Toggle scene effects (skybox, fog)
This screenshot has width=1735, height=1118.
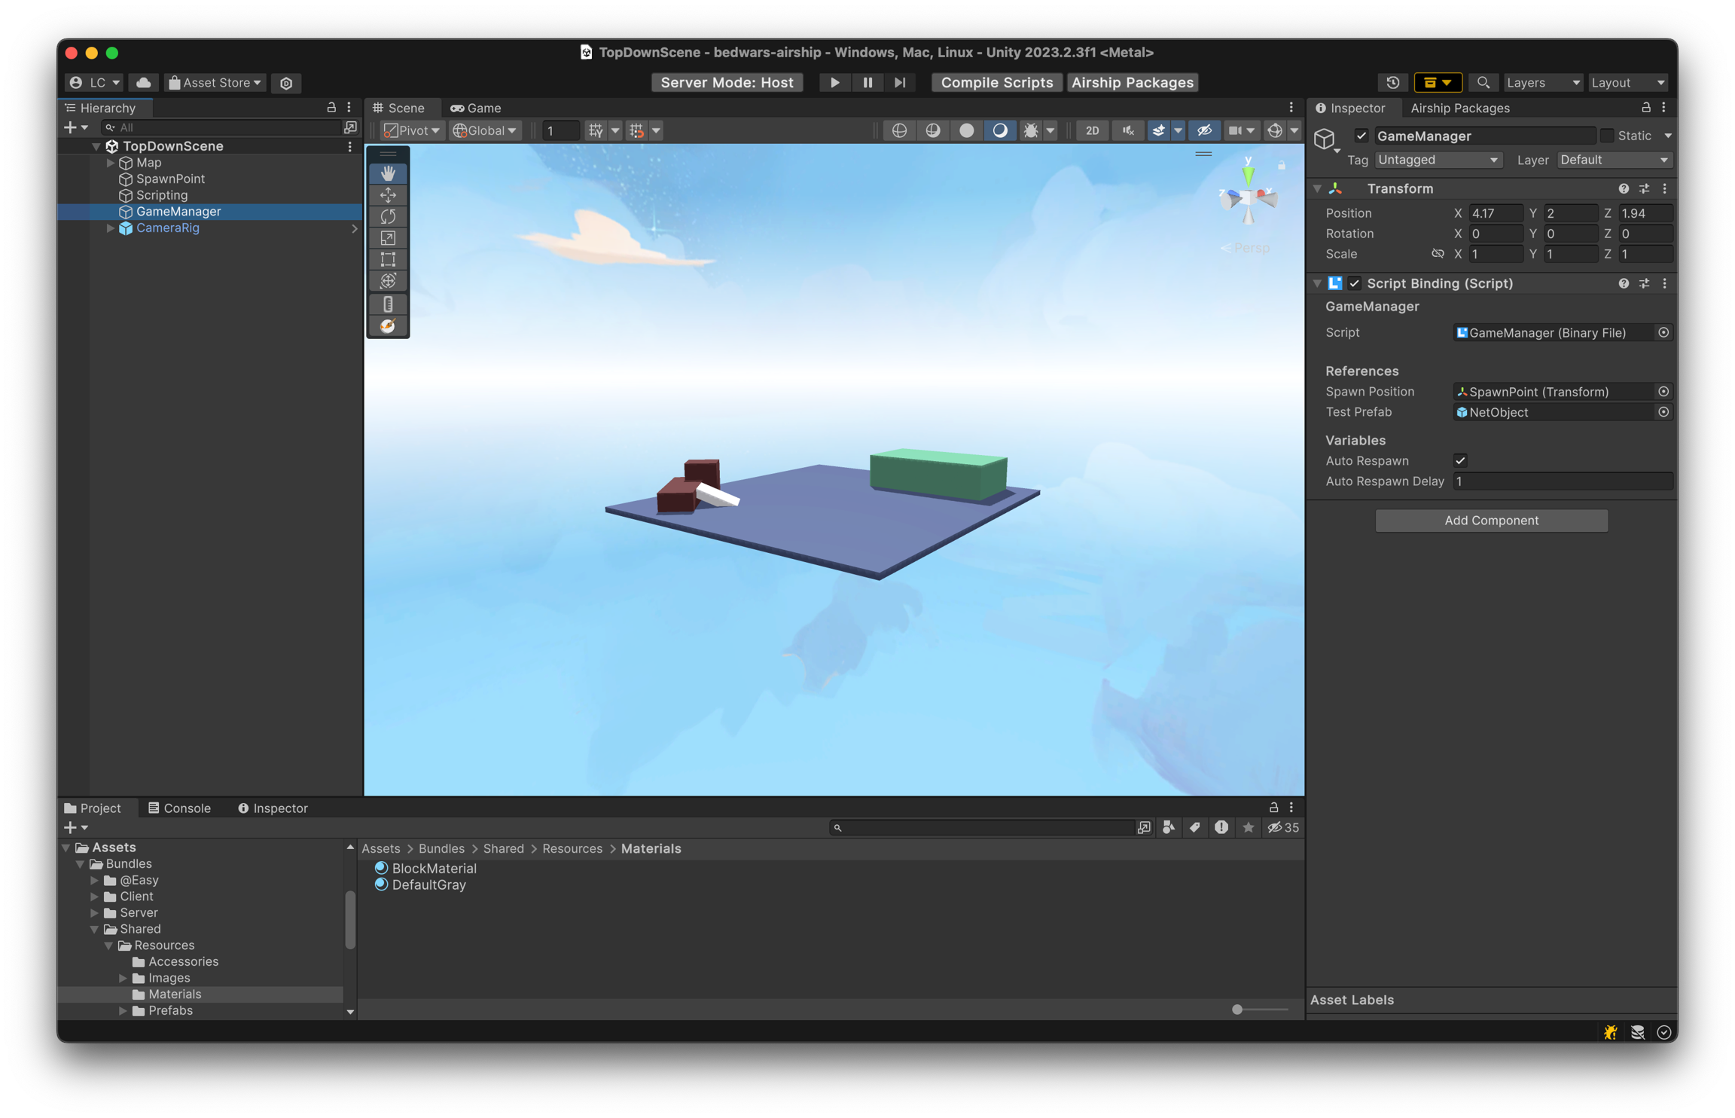point(1157,130)
